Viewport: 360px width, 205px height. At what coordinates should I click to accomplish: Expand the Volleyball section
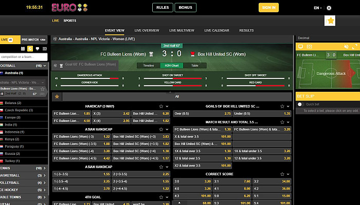click(45, 183)
